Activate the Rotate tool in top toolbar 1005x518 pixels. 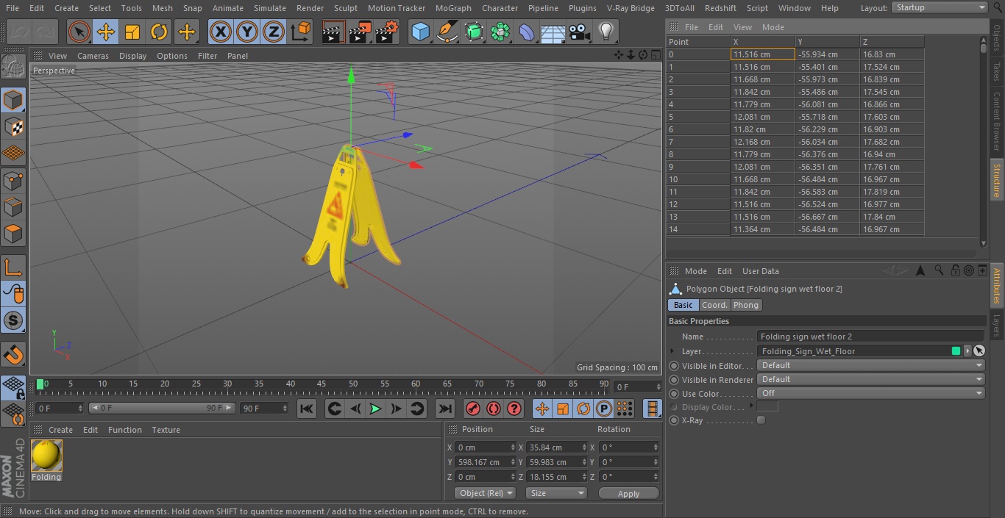(x=159, y=32)
